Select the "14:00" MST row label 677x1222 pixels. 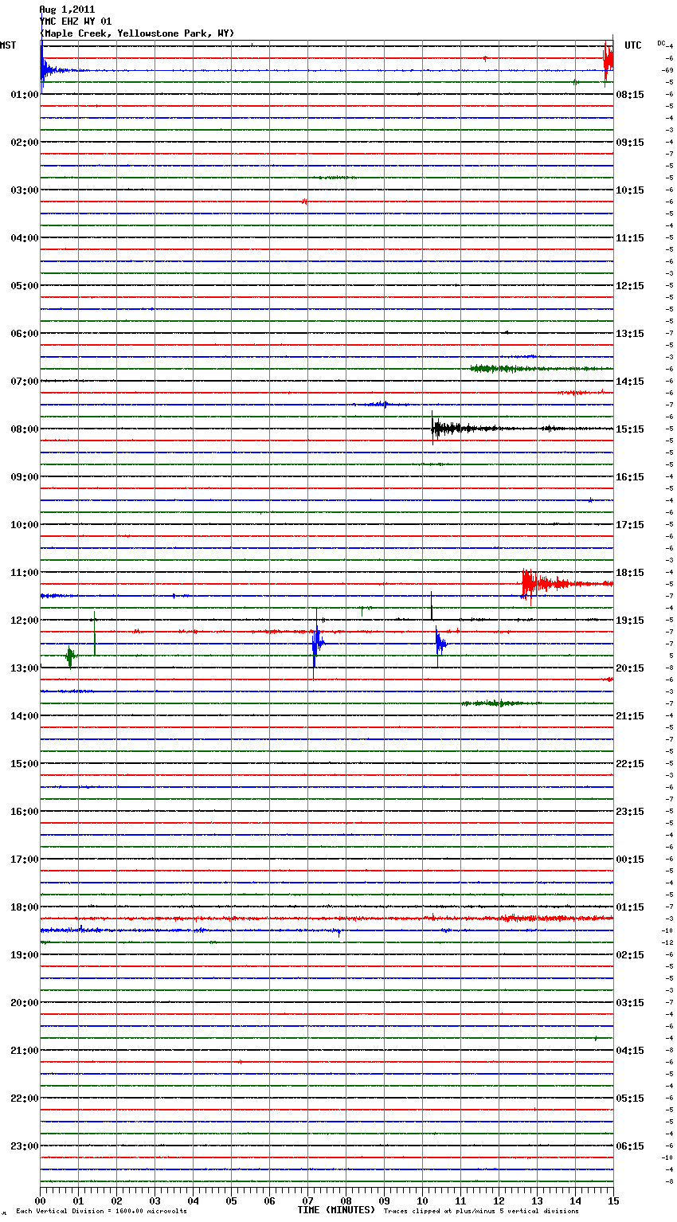pyautogui.click(x=25, y=716)
